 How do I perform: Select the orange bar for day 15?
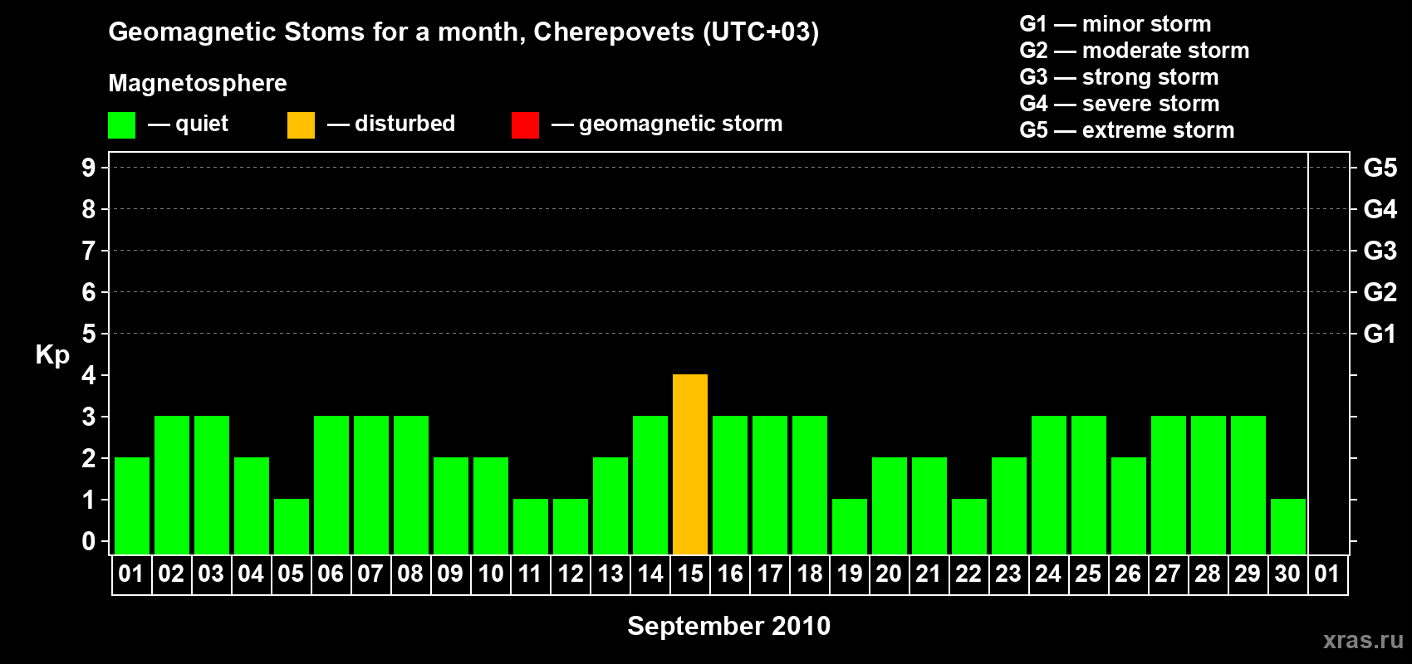(690, 464)
